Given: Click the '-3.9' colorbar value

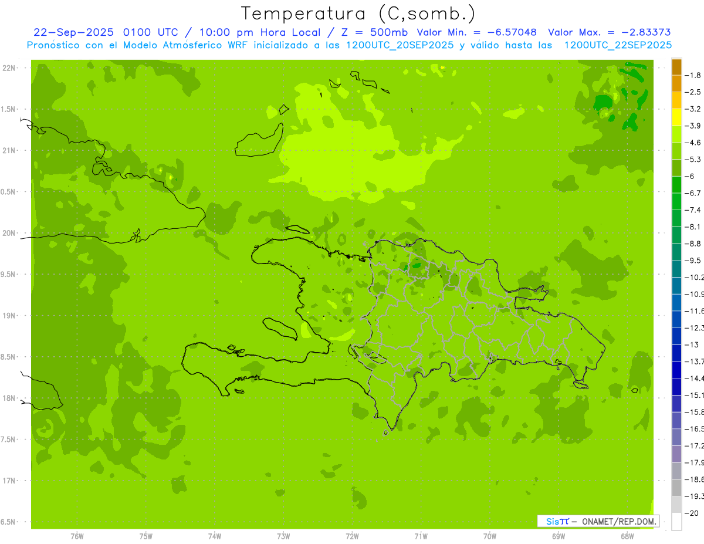Looking at the screenshot, I should point(693,126).
